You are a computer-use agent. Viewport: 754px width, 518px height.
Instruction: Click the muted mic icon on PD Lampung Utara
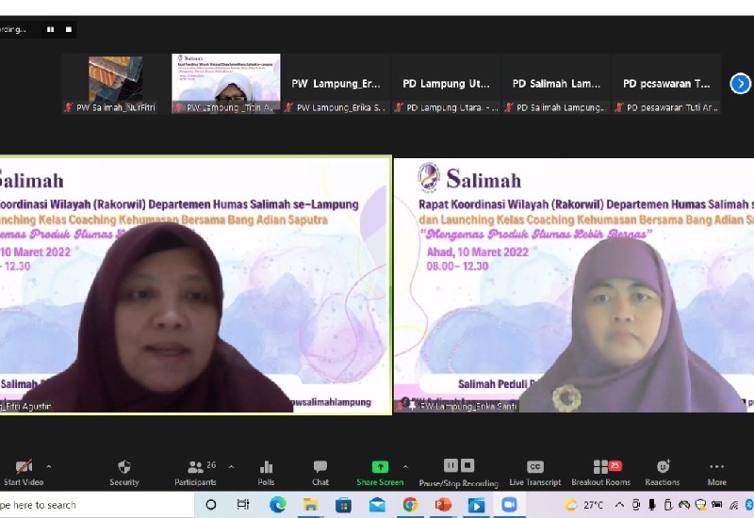[x=399, y=107]
